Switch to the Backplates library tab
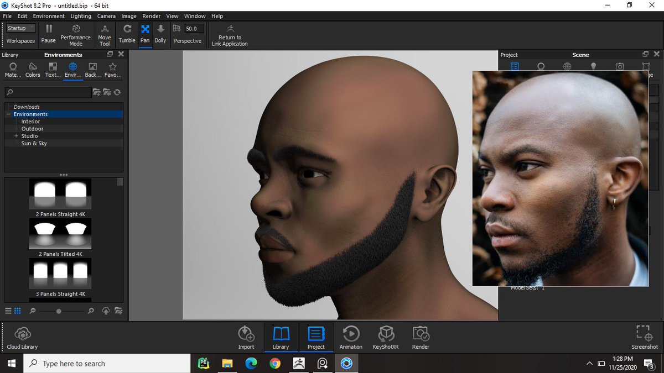Screen dimensions: 664x373 [x=92, y=70]
